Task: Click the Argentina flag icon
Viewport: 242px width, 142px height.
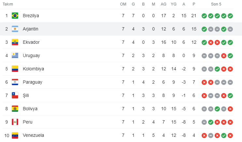Action: pyautogui.click(x=15, y=29)
